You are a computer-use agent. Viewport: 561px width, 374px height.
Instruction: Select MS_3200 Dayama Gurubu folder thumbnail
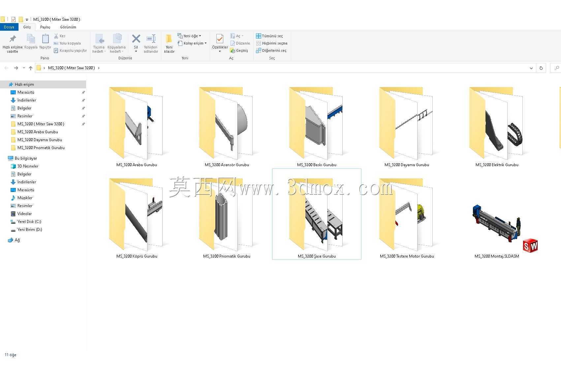coord(406,123)
